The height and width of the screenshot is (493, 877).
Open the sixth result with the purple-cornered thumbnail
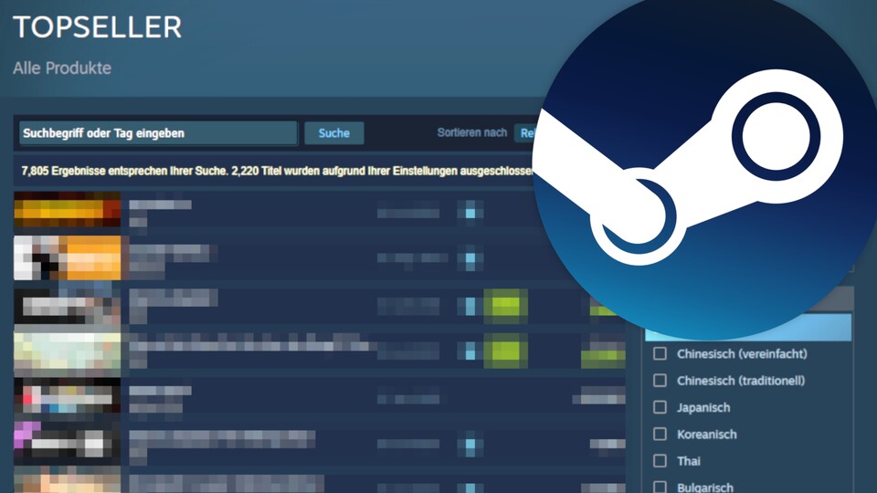click(x=68, y=443)
